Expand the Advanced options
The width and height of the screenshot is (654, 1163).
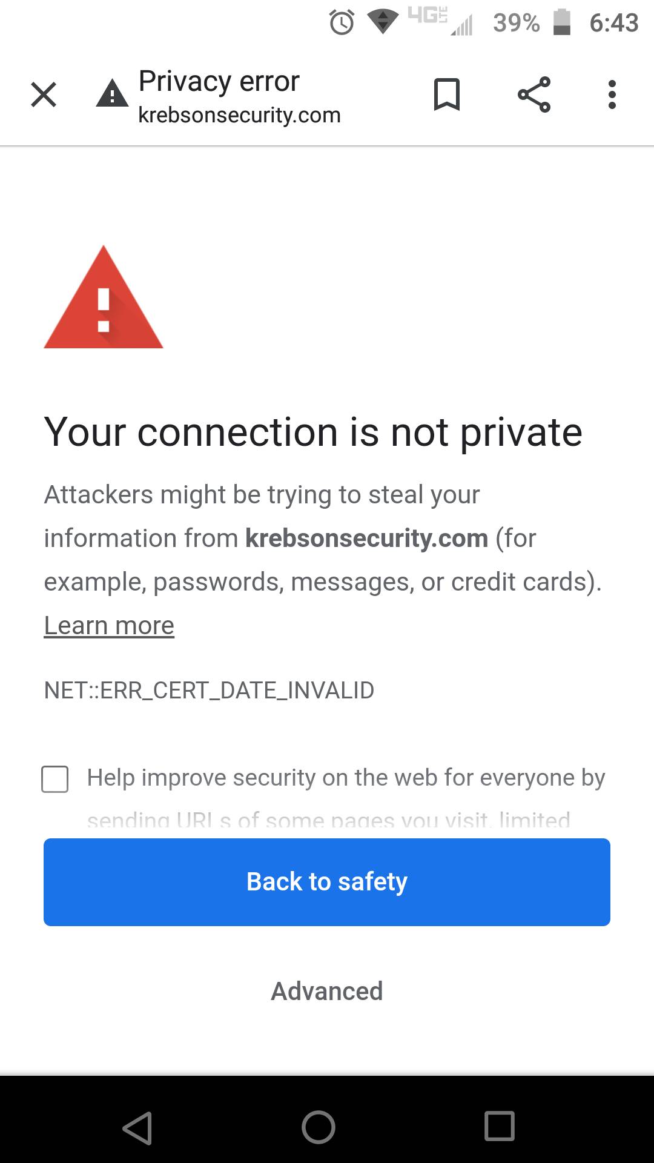tap(327, 992)
